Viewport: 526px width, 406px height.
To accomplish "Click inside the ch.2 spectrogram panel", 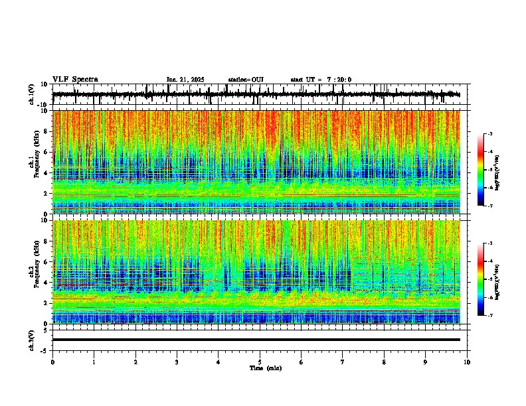I will click(x=256, y=272).
